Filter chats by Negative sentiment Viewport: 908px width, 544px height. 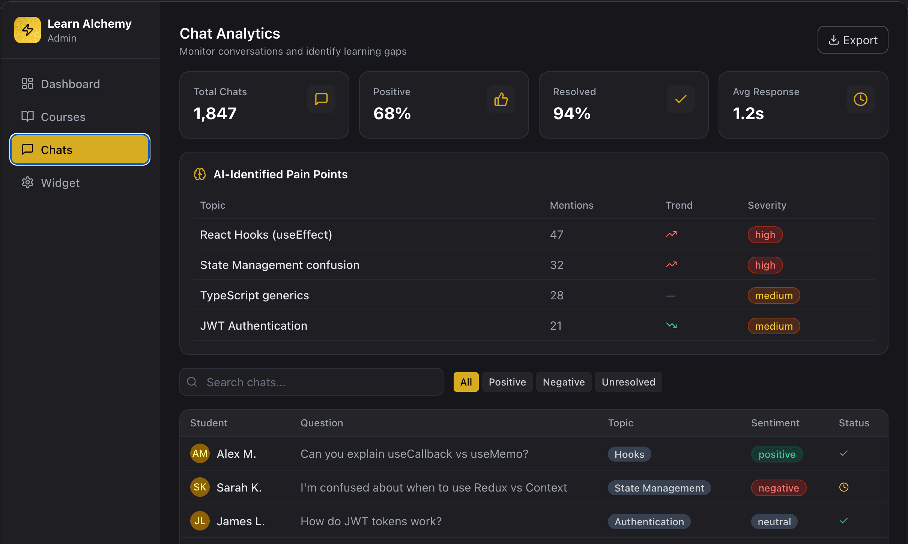564,382
